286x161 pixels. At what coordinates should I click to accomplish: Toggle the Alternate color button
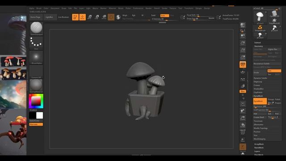[36, 124]
